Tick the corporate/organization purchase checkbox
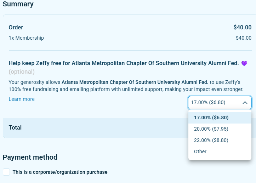256x183 pixels. [x=6, y=172]
